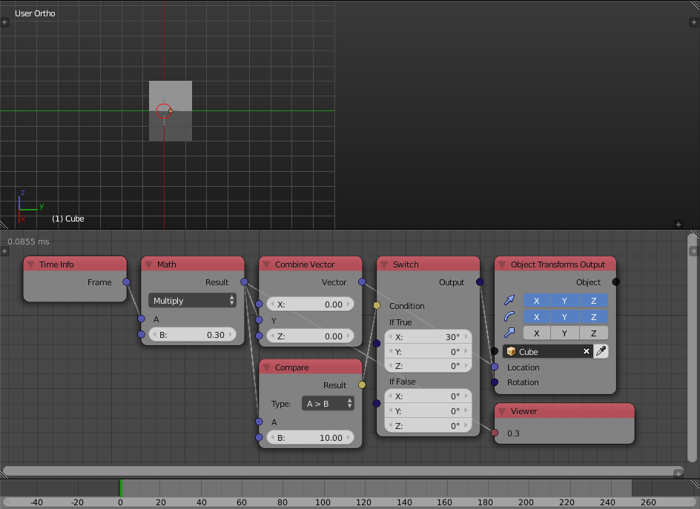Toggle Location X in Object Transforms Output
This screenshot has width=700, height=509.
click(x=537, y=301)
